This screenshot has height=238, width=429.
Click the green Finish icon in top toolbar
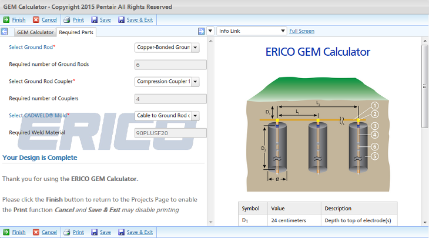tap(6, 20)
